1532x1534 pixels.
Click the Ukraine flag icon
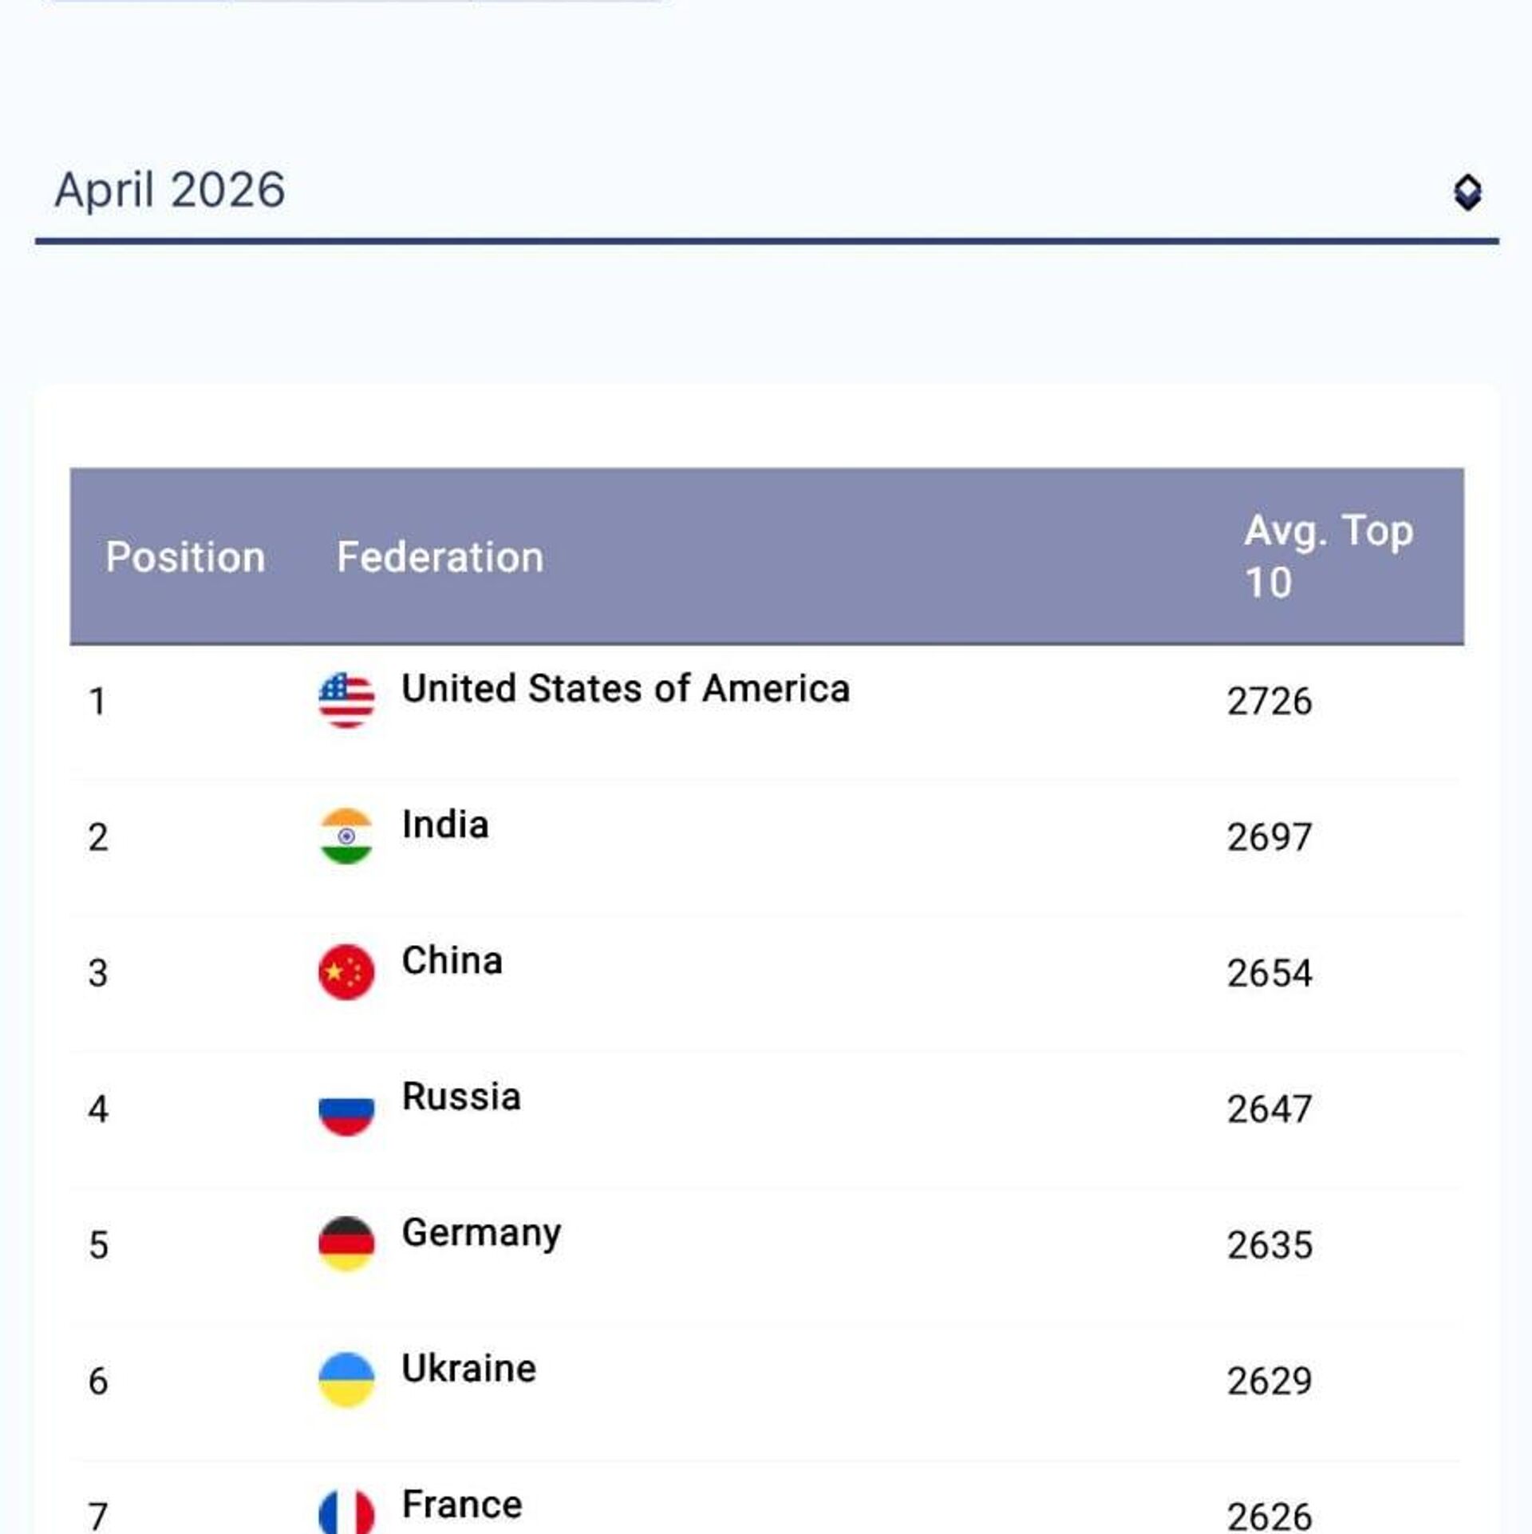pyautogui.click(x=346, y=1379)
